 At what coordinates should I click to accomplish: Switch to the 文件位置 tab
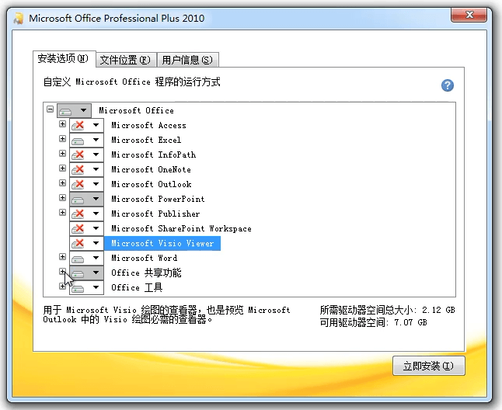tap(126, 60)
